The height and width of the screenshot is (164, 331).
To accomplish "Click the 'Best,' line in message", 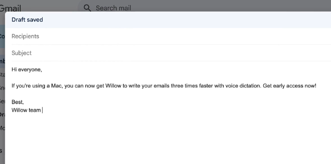I will pyautogui.click(x=18, y=102).
